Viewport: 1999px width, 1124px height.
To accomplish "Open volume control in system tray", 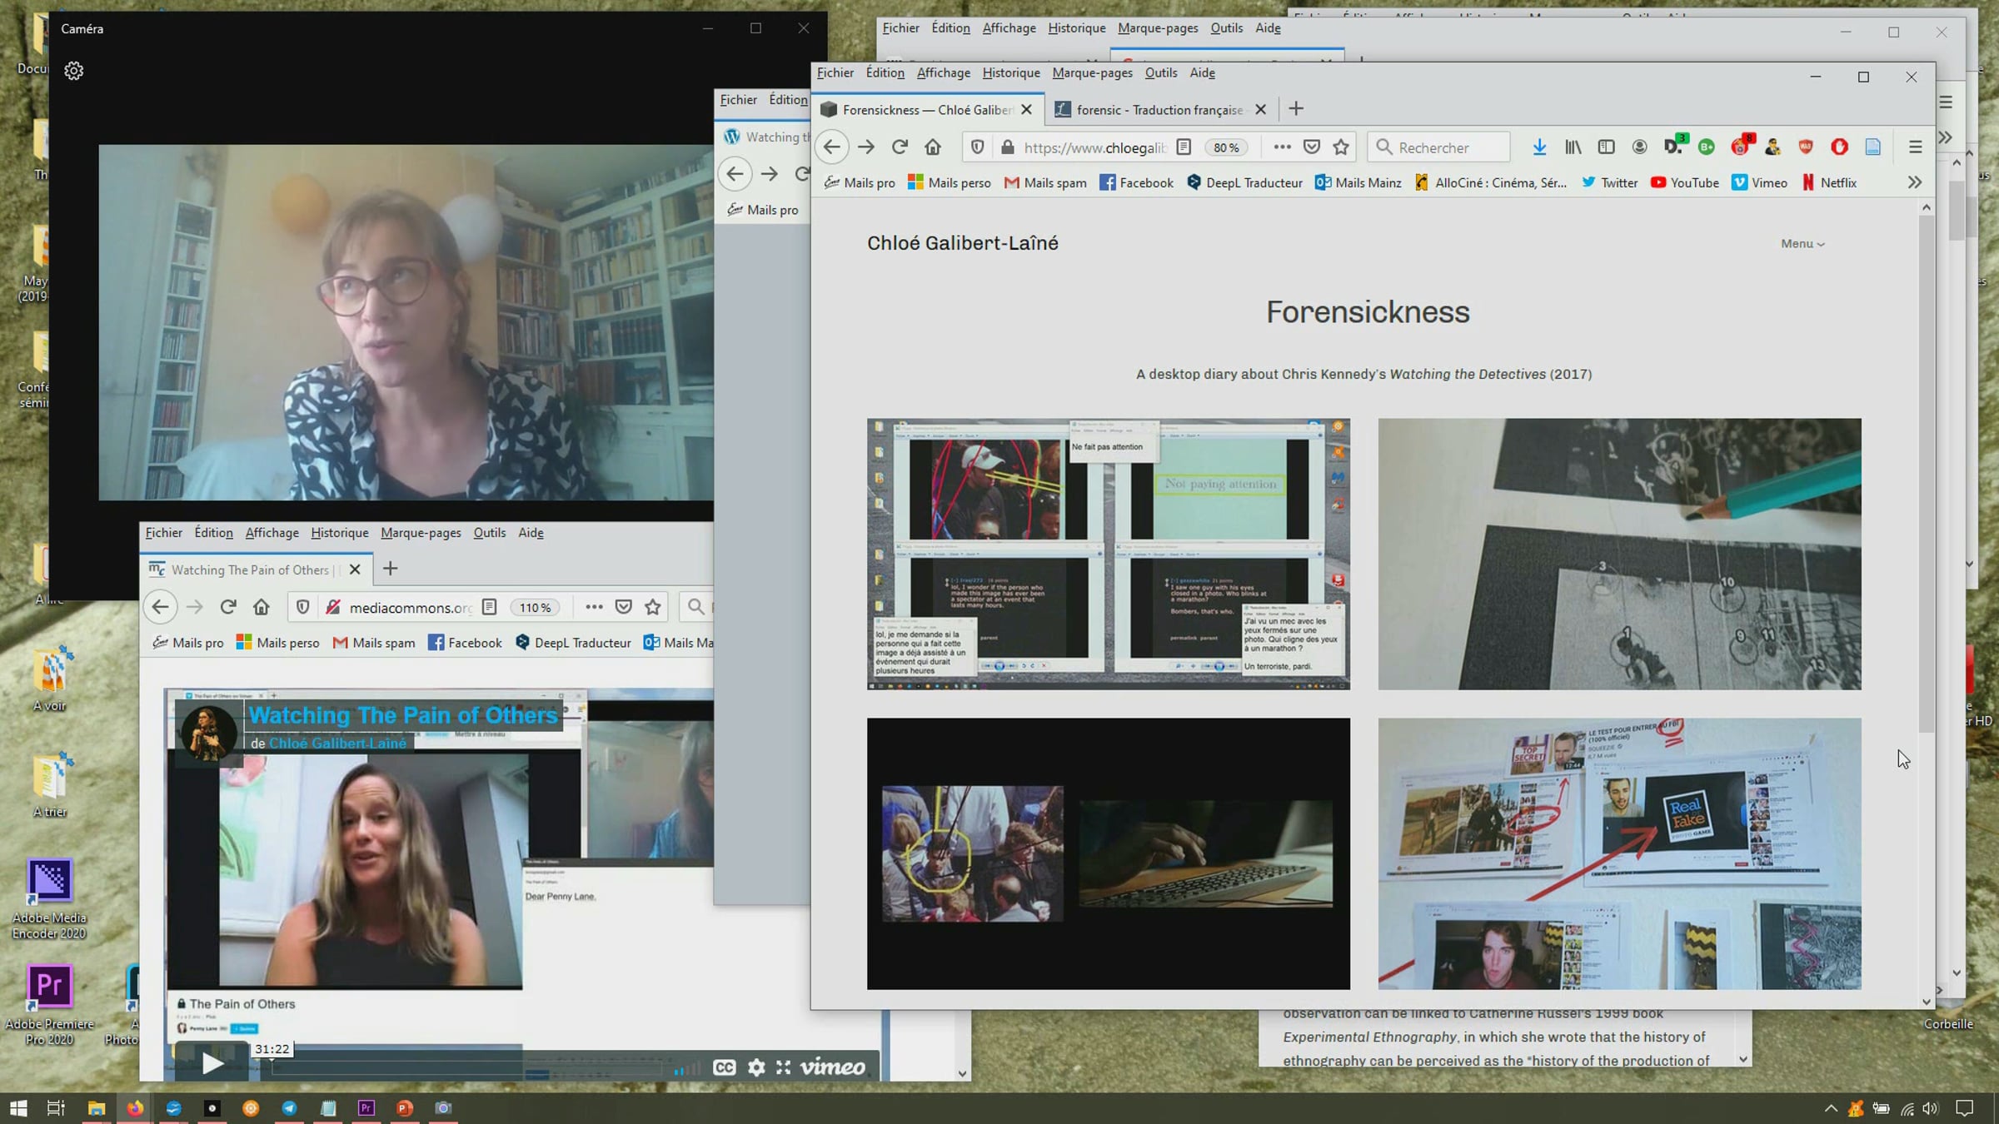I will [x=1931, y=1108].
